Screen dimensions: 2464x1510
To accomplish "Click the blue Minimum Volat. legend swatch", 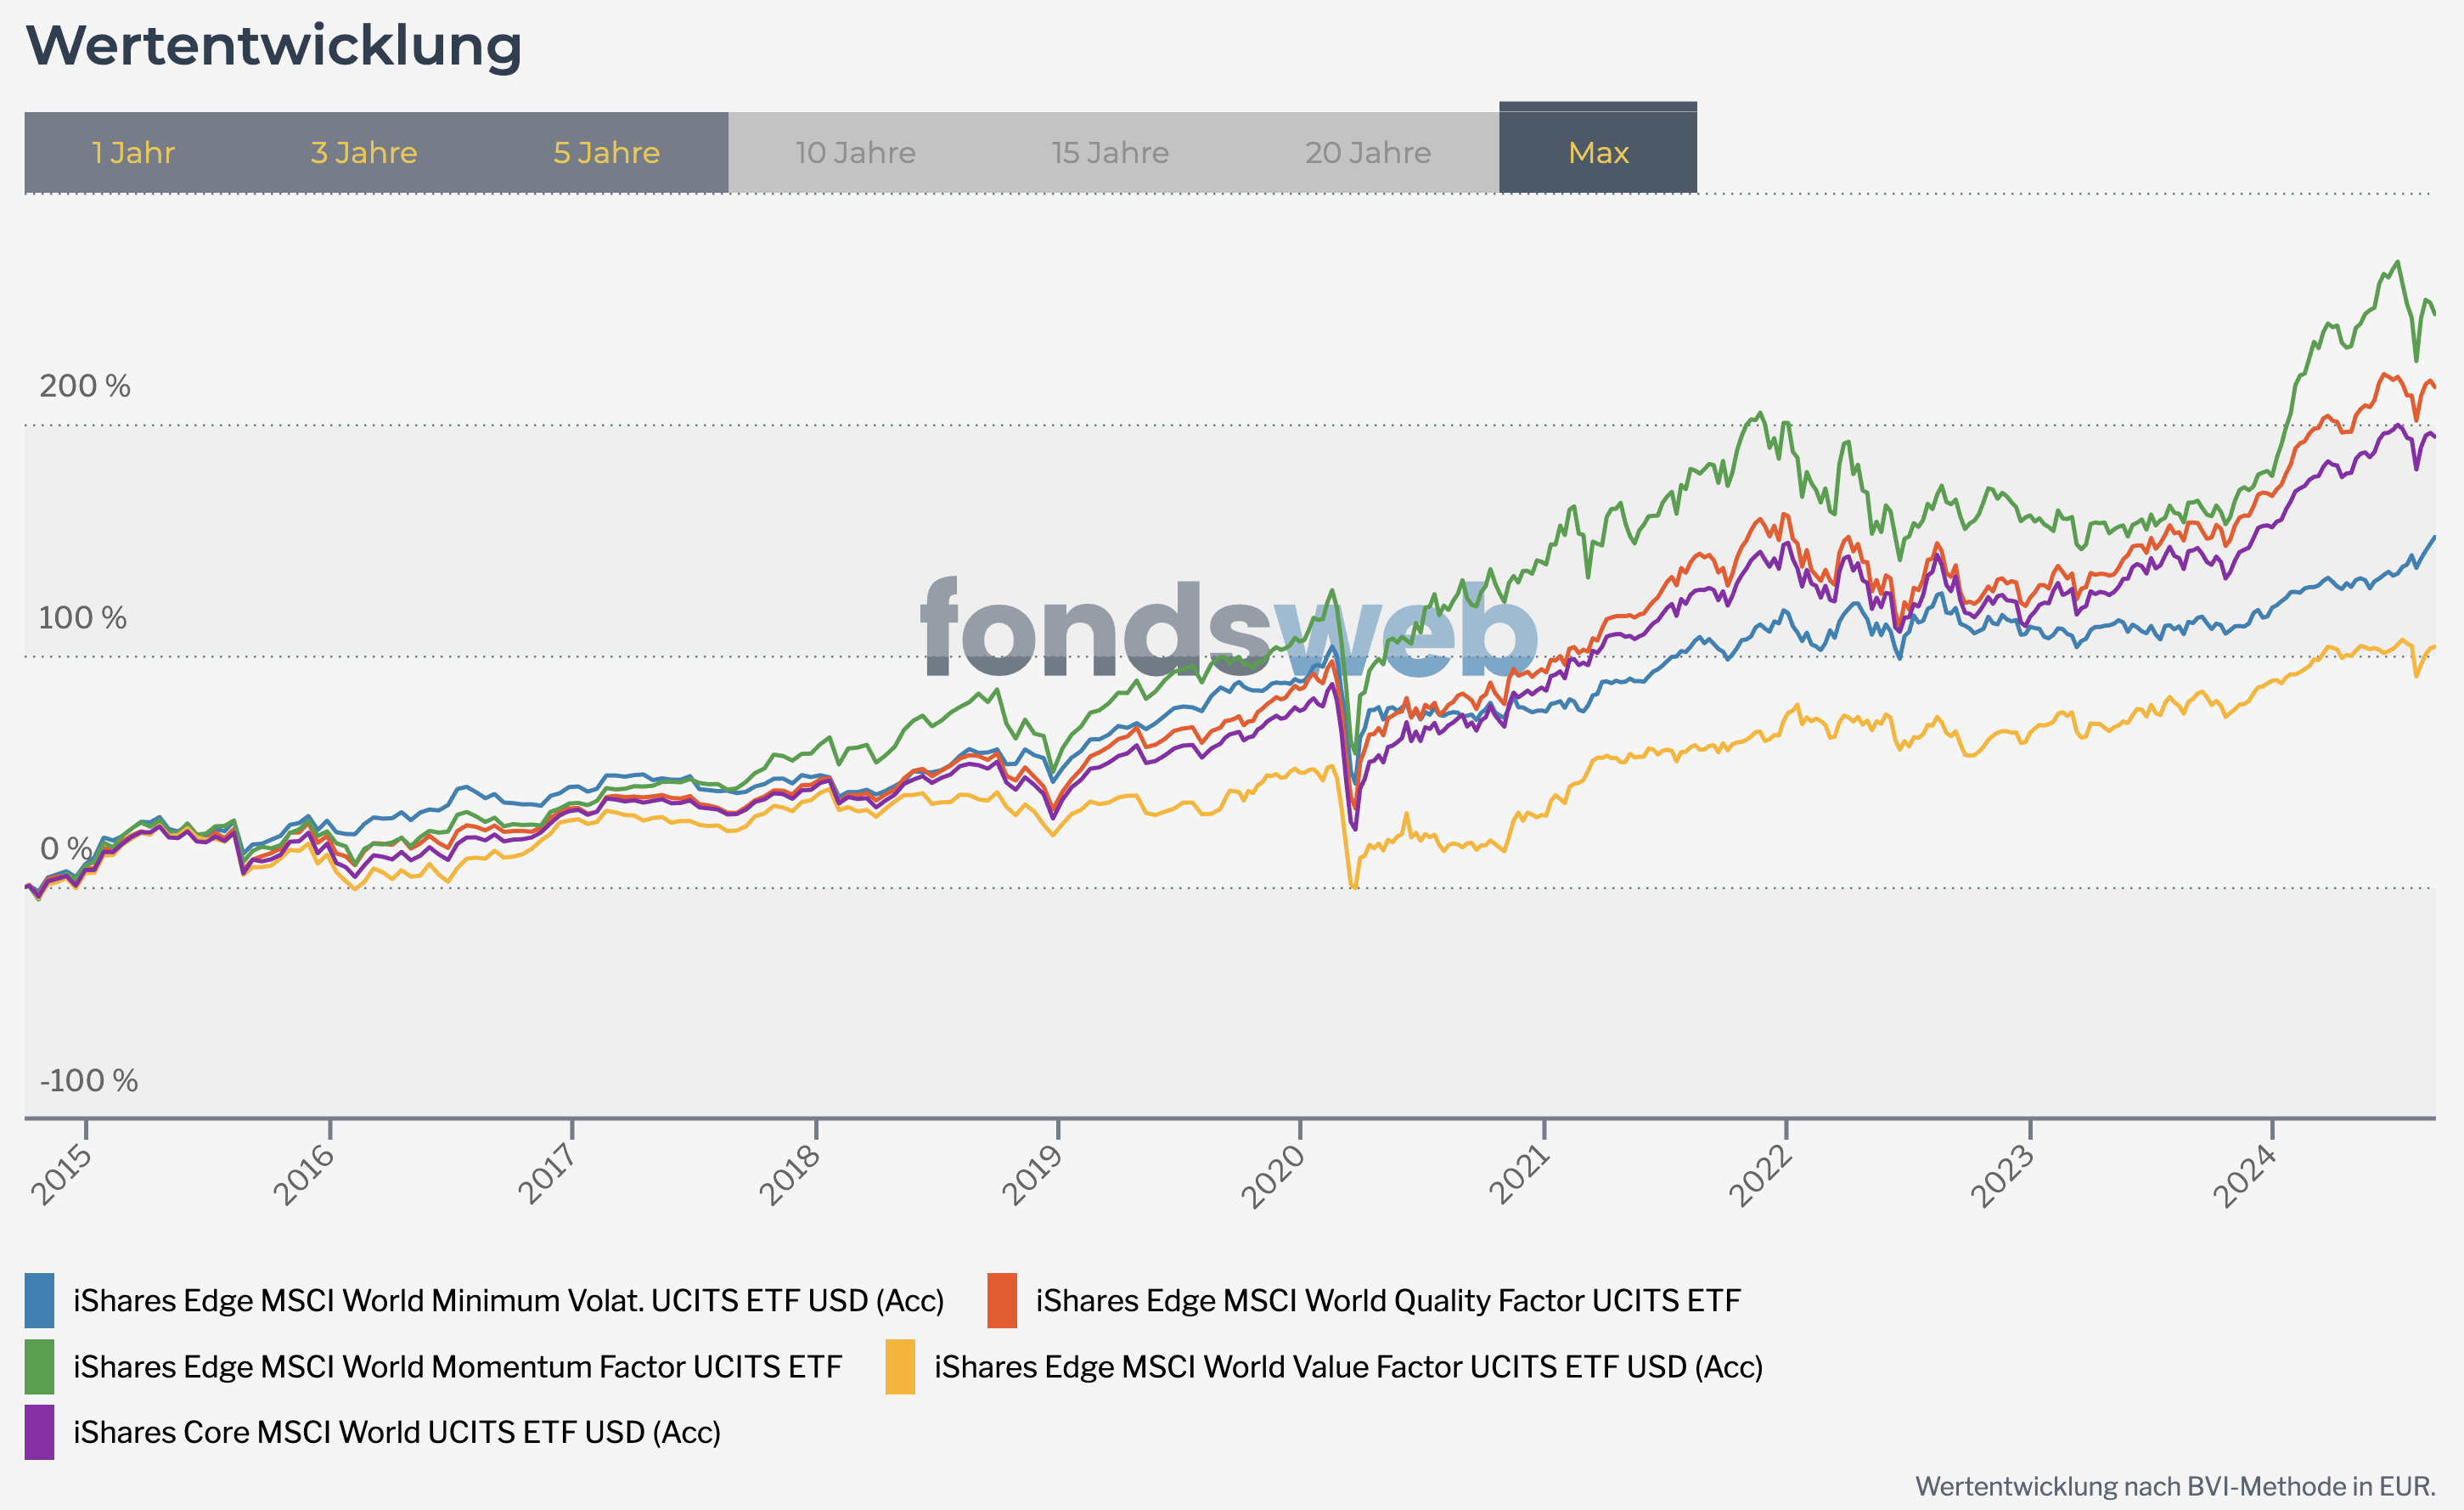I will click(40, 1300).
